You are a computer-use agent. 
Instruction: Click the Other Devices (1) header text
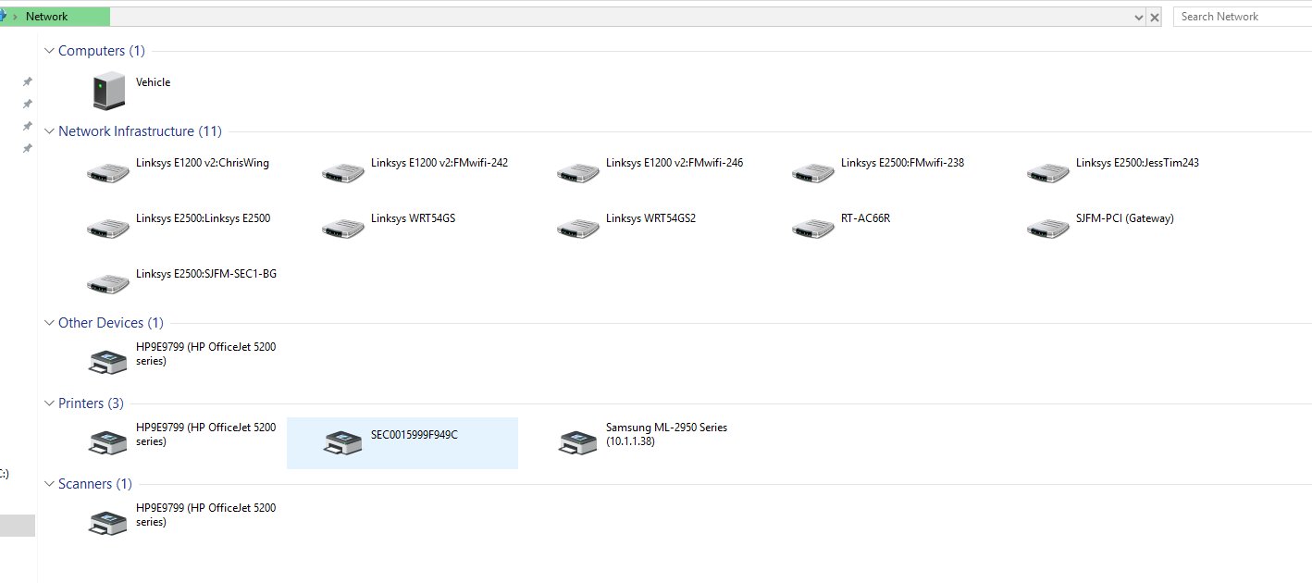(x=111, y=323)
